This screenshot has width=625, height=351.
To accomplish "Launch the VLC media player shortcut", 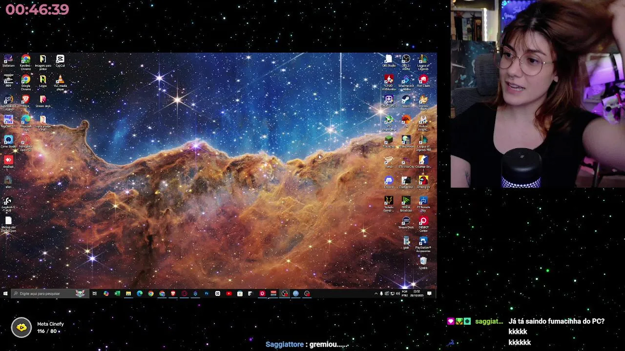I will [x=60, y=82].
